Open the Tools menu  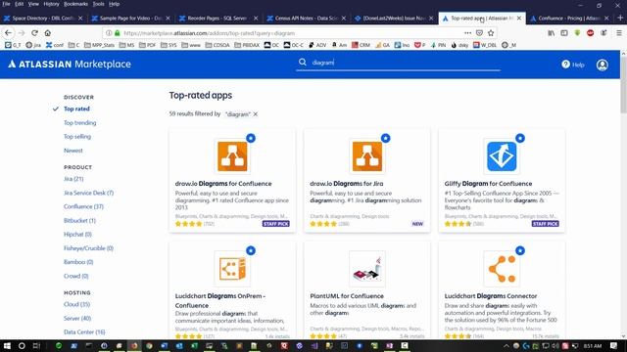coord(98,4)
